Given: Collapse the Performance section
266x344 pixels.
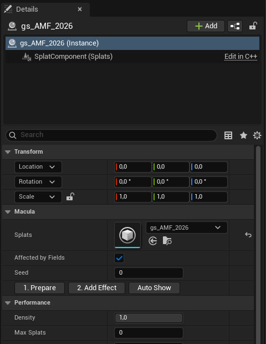Looking at the screenshot, I should [x=8, y=303].
